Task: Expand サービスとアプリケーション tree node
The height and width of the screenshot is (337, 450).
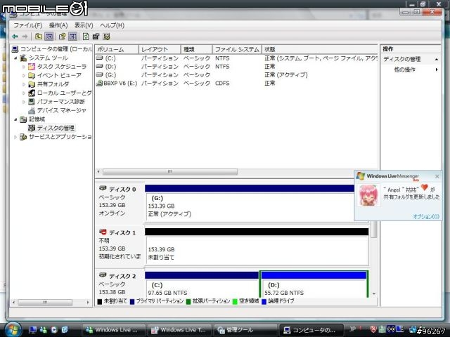Action: (15, 137)
